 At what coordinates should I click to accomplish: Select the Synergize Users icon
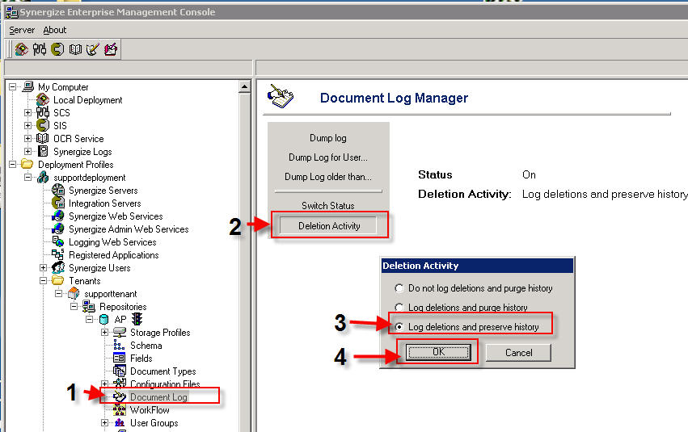point(58,268)
